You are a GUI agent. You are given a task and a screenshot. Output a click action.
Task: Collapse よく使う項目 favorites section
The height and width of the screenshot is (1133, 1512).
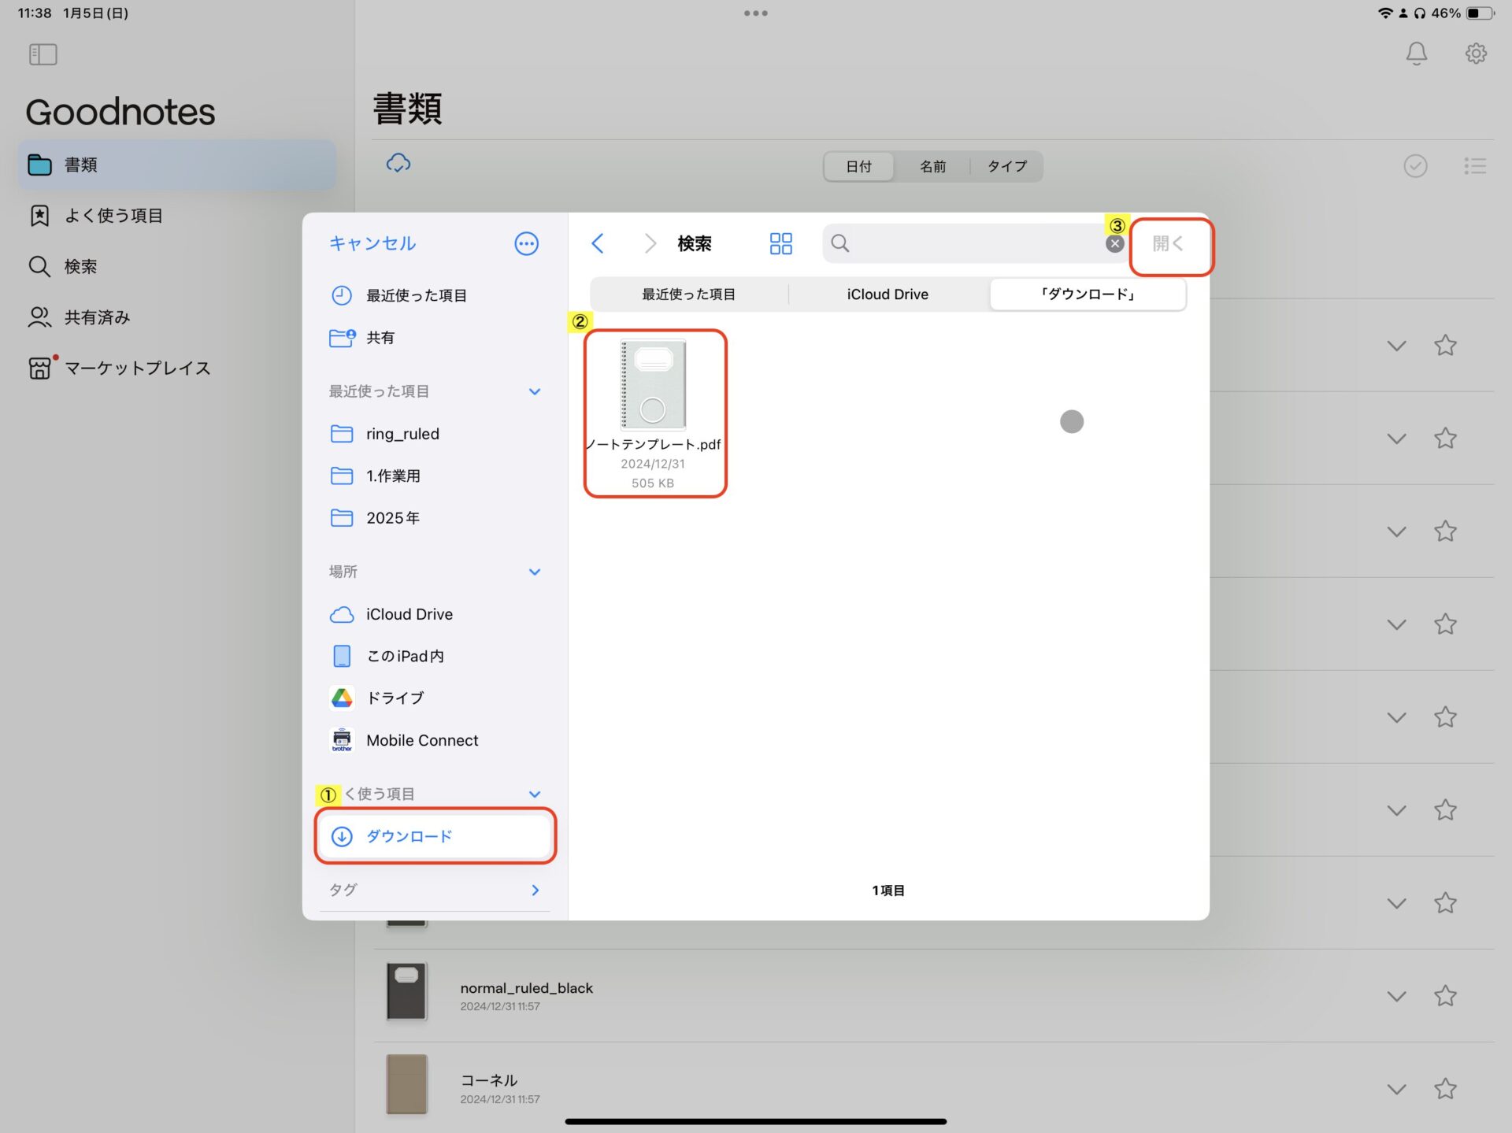[535, 794]
